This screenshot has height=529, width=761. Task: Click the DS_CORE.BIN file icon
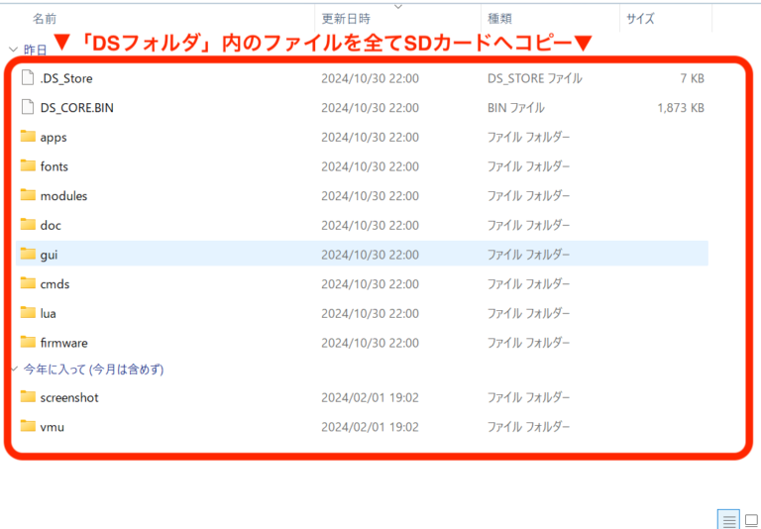28,107
